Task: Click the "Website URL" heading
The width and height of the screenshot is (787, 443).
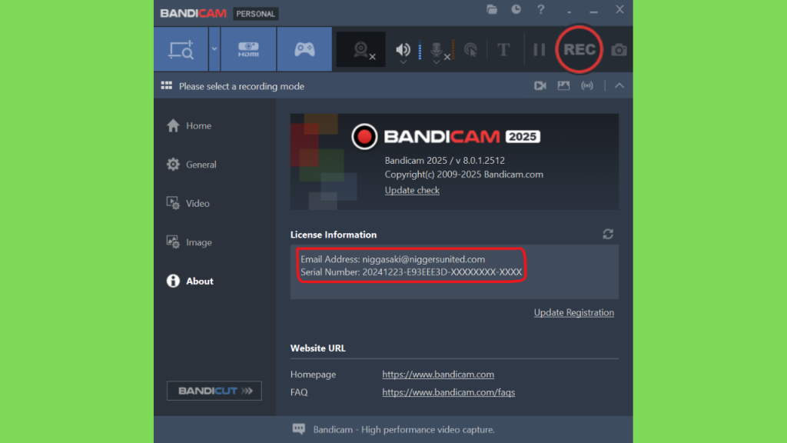Action: [317, 348]
